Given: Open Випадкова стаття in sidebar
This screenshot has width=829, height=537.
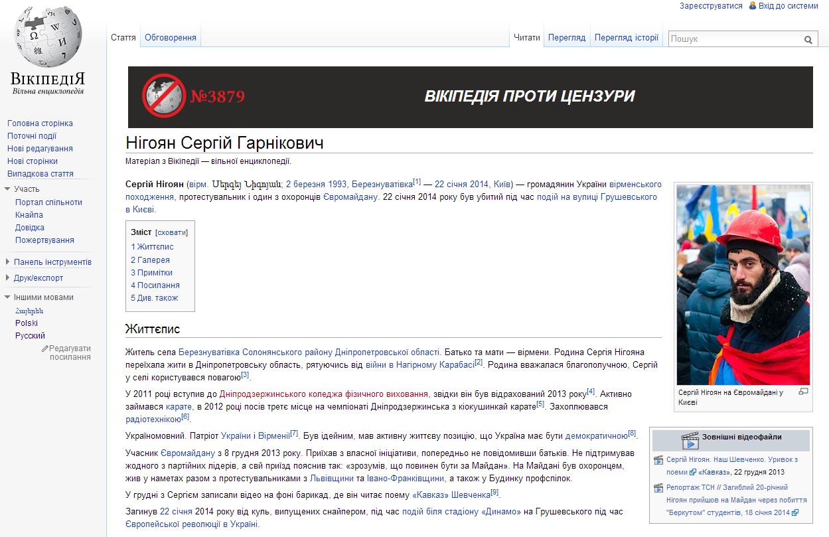Looking at the screenshot, I should 40,174.
